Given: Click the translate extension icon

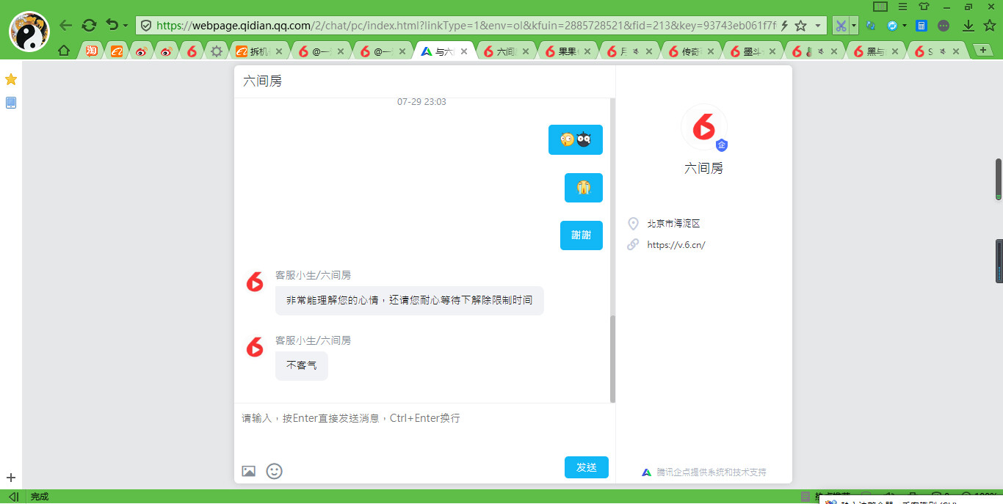Looking at the screenshot, I should (x=871, y=26).
